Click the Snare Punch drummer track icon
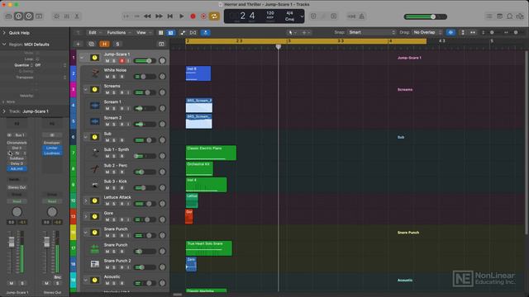529x297 pixels. (x=95, y=248)
